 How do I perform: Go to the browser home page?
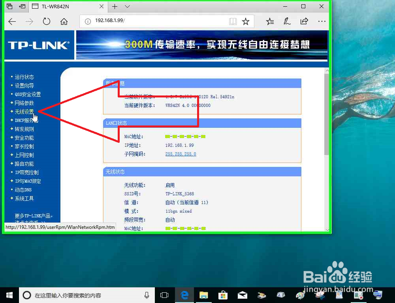[x=64, y=21]
